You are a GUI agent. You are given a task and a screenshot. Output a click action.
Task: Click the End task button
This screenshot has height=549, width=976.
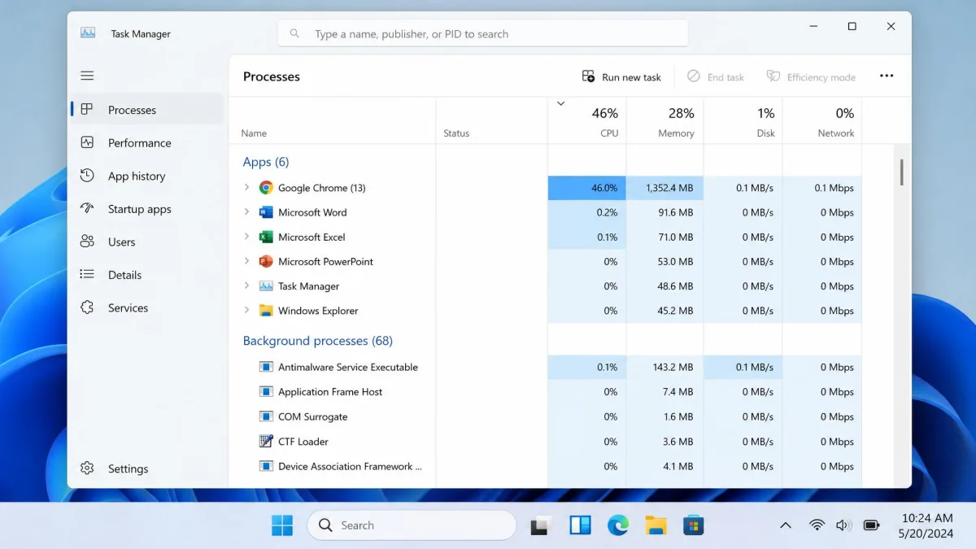(716, 76)
